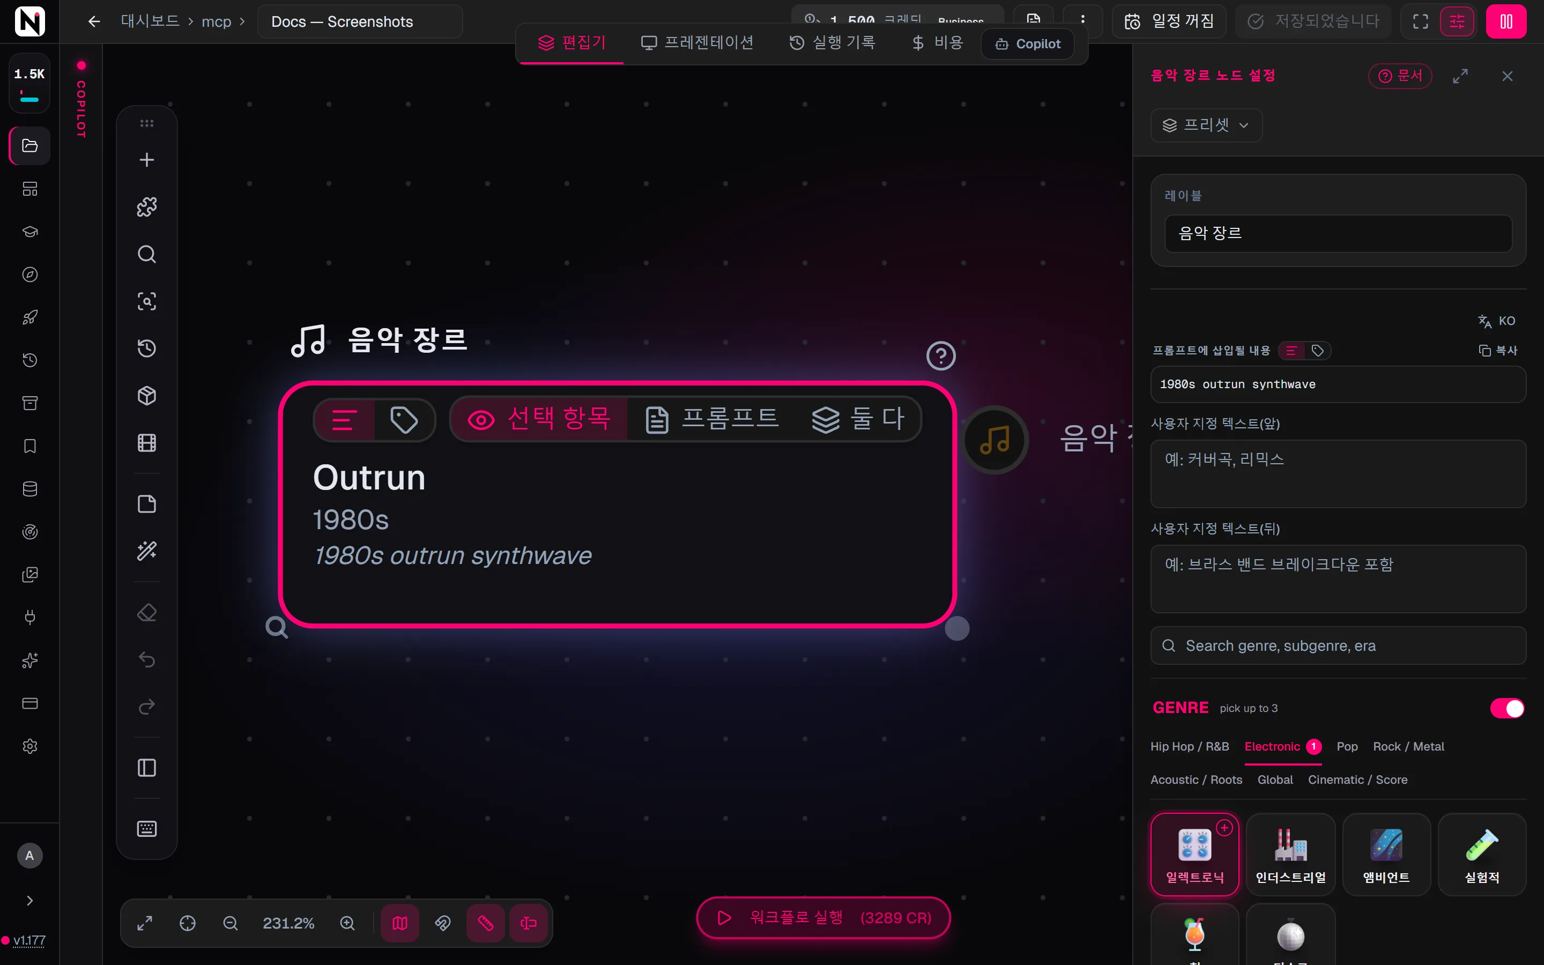This screenshot has width=1544, height=965.
Task: Select the magic wand tool
Action: coord(147,551)
